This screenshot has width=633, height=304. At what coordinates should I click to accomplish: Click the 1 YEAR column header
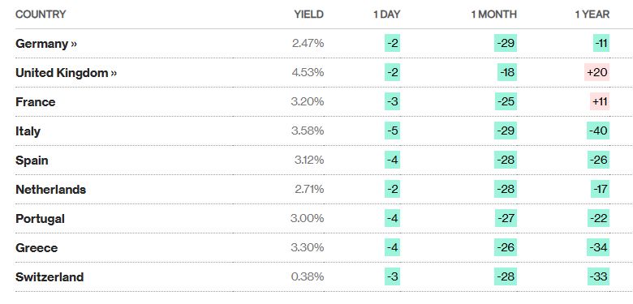pyautogui.click(x=592, y=15)
